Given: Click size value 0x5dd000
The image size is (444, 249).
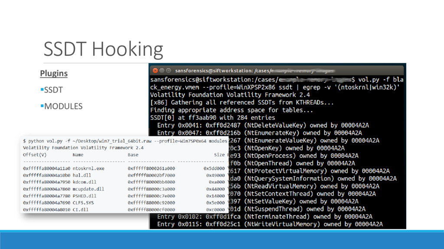Looking at the screenshot, I should [214, 169].
